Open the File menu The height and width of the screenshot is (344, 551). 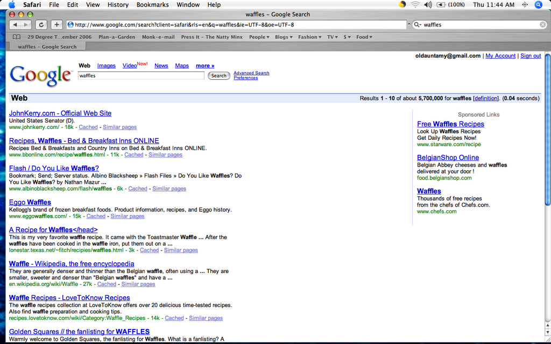click(54, 4)
